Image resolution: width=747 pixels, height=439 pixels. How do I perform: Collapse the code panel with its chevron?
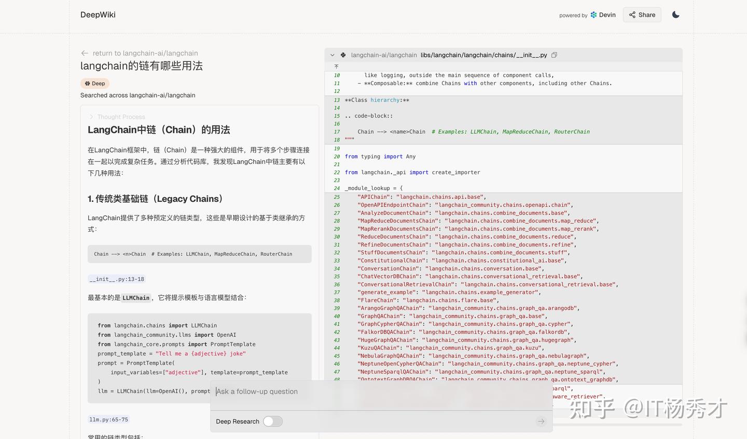coord(332,54)
